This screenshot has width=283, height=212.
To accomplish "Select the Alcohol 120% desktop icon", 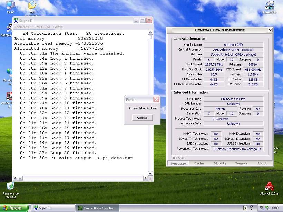I will pyautogui.click(x=269, y=187).
